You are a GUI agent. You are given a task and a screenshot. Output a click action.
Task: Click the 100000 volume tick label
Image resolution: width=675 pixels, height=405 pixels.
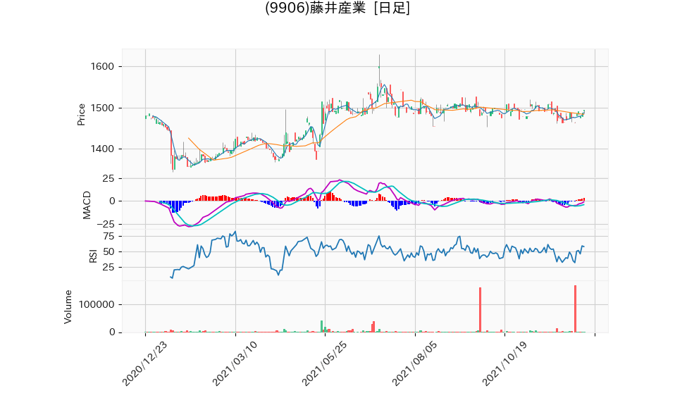97,304
